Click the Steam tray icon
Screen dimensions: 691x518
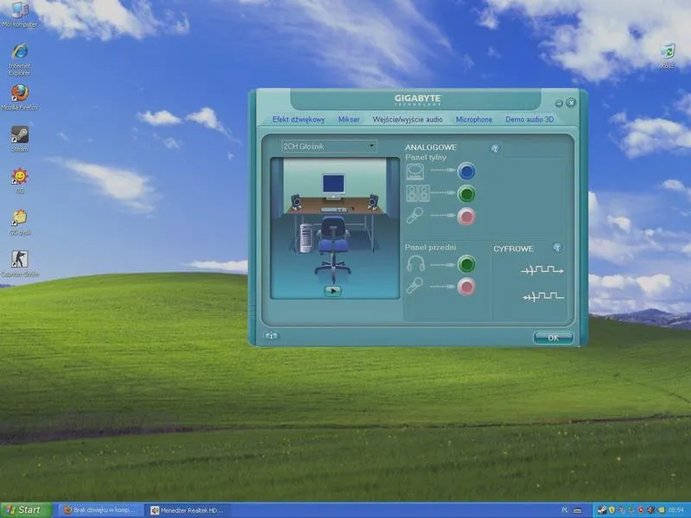click(x=602, y=510)
